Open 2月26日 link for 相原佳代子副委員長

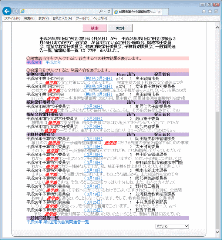click(x=93, y=106)
